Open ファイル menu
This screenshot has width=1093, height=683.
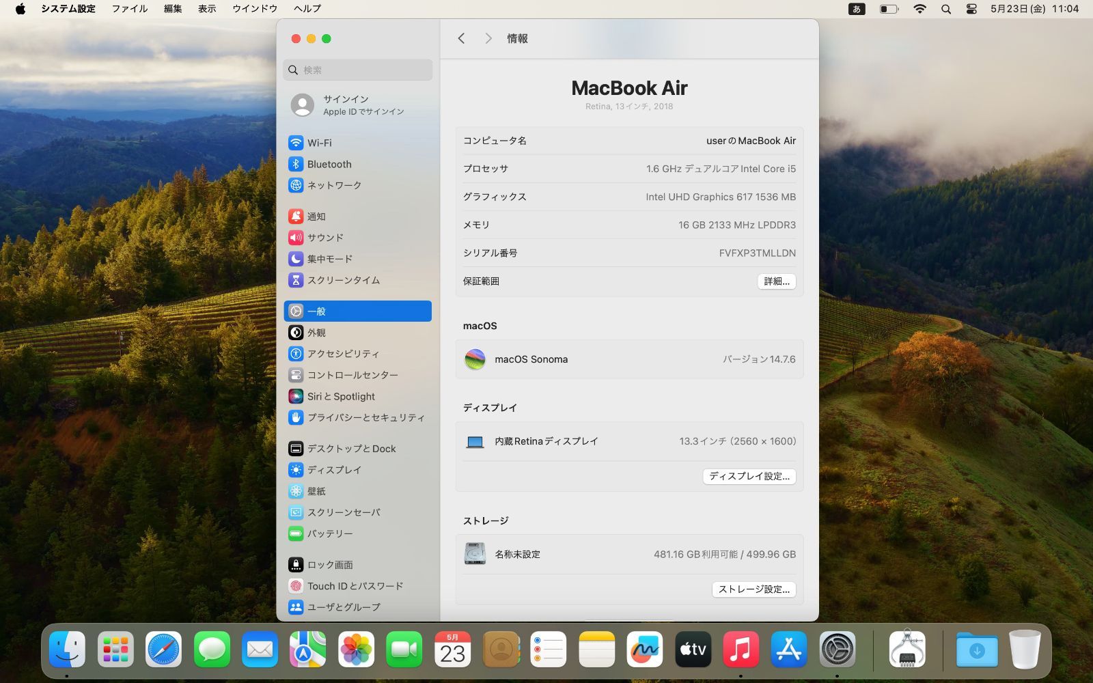[x=130, y=9]
